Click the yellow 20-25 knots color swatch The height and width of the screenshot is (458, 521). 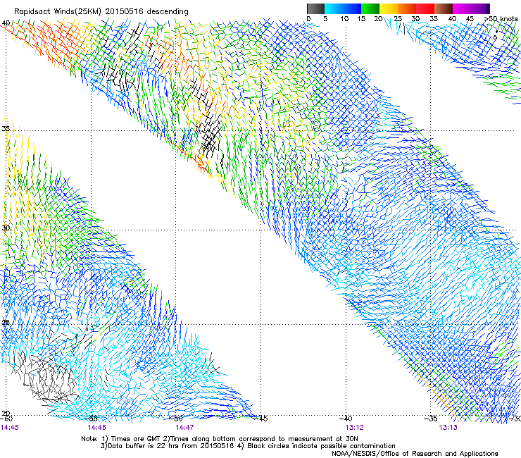(x=389, y=8)
